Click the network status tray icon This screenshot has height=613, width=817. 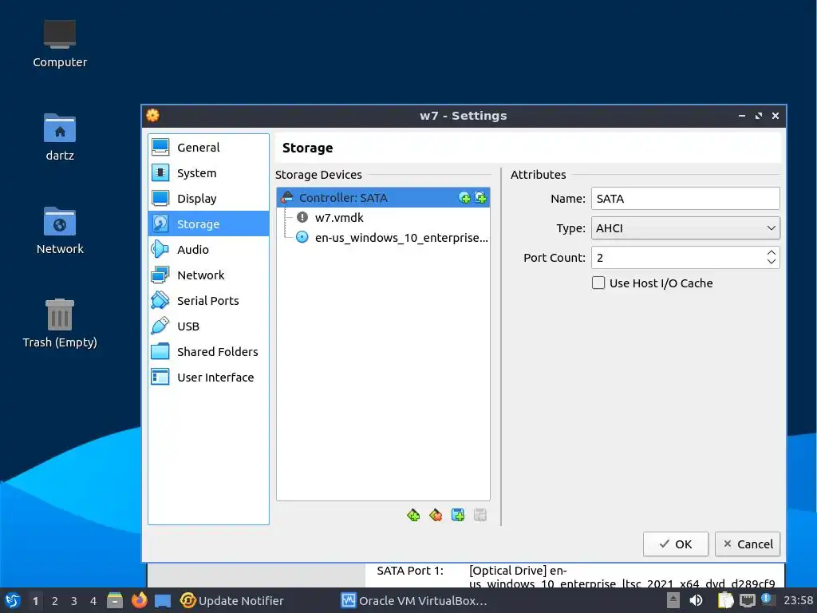(x=747, y=600)
